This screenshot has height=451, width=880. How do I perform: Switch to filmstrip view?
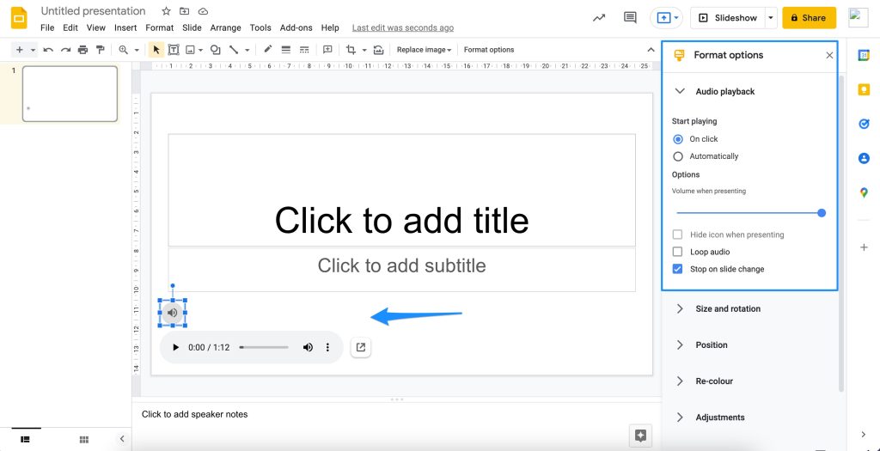(x=25, y=439)
